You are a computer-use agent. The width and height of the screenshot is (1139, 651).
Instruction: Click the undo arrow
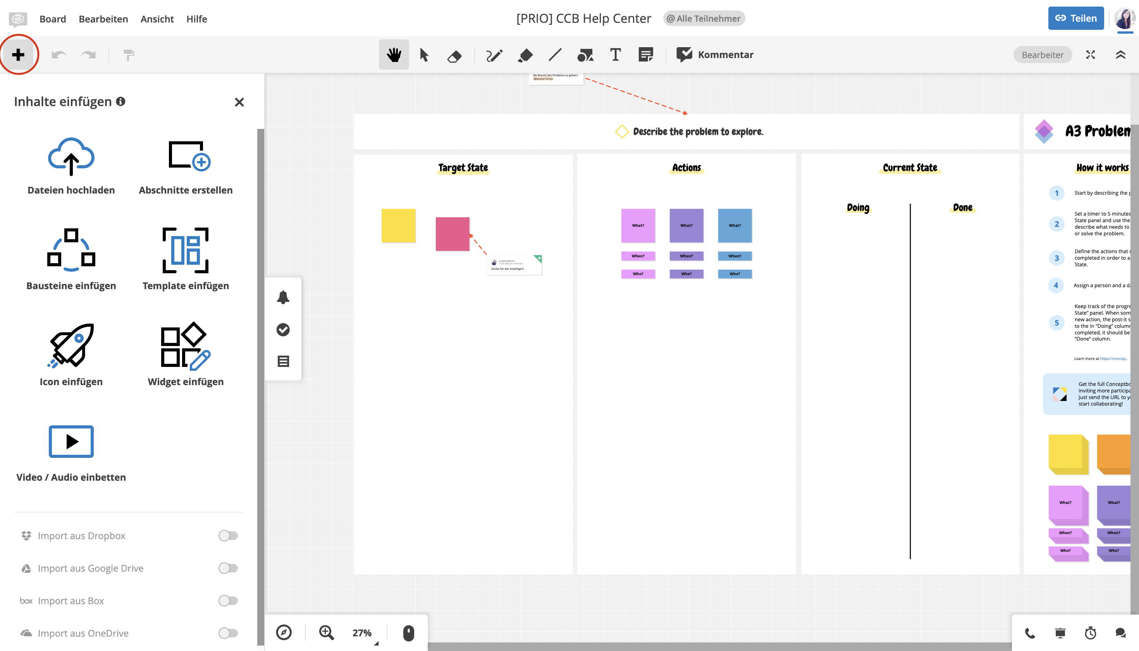(x=59, y=55)
